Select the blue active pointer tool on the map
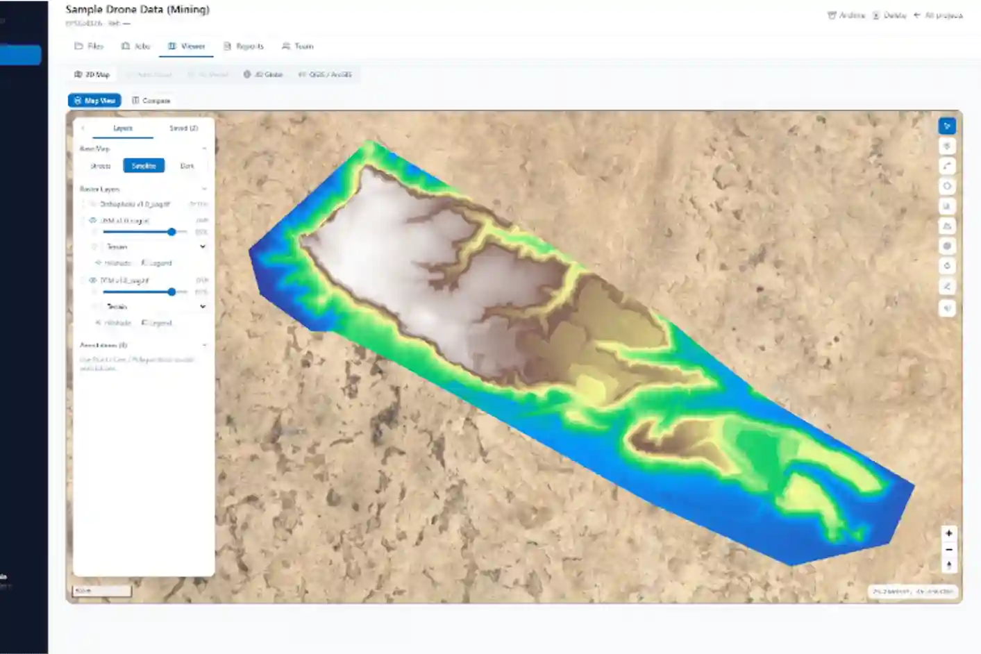The image size is (981, 654). tap(946, 126)
